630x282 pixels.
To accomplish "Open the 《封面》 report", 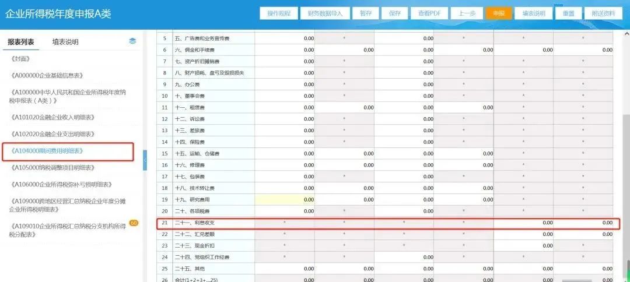I will (21, 59).
